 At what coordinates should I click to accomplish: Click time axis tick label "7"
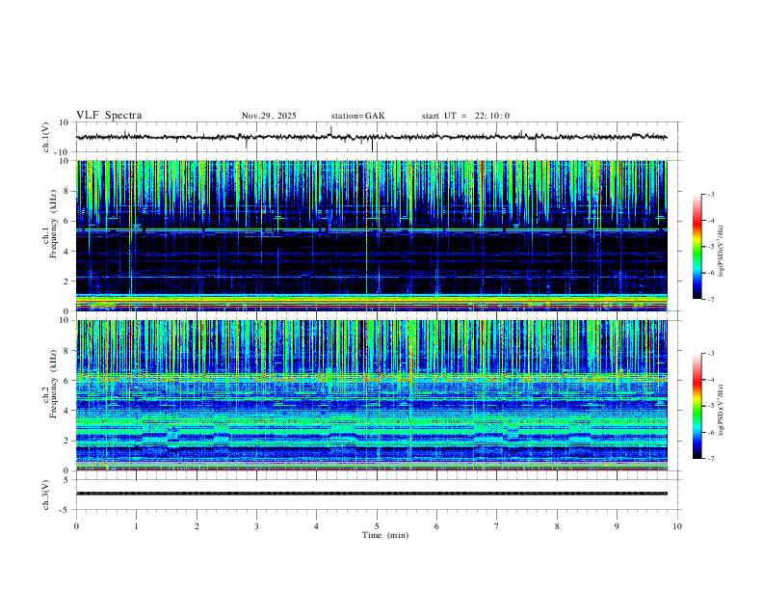click(x=497, y=526)
